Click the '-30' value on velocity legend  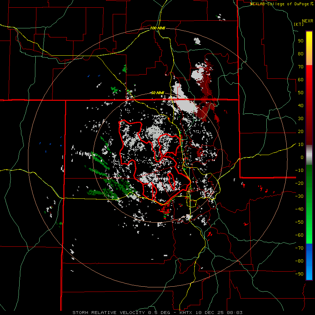coord(299,196)
